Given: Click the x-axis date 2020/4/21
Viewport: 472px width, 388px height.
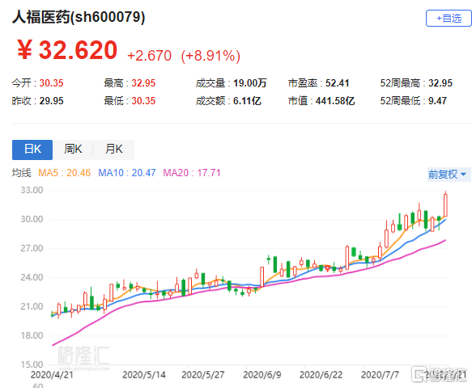Looking at the screenshot, I should (x=52, y=375).
